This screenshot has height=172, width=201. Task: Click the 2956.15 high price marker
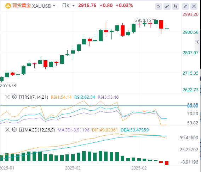click(143, 20)
